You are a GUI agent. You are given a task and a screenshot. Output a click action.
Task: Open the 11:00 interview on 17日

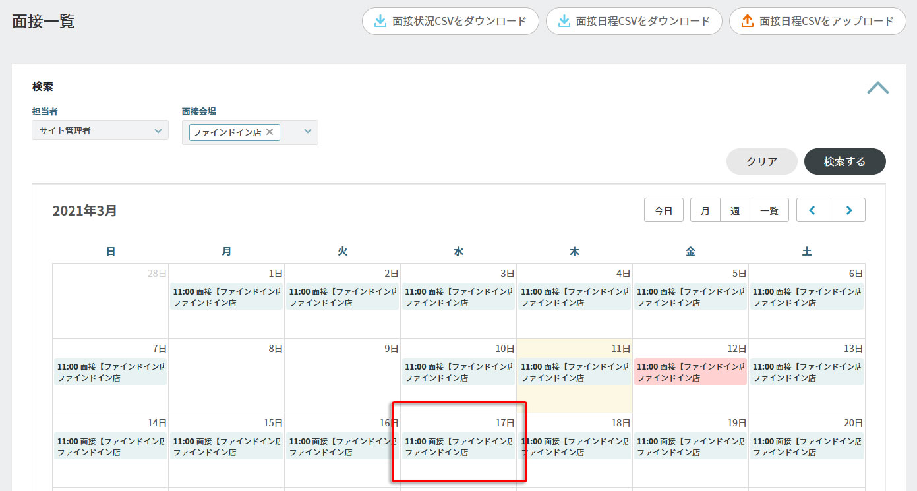coord(458,447)
